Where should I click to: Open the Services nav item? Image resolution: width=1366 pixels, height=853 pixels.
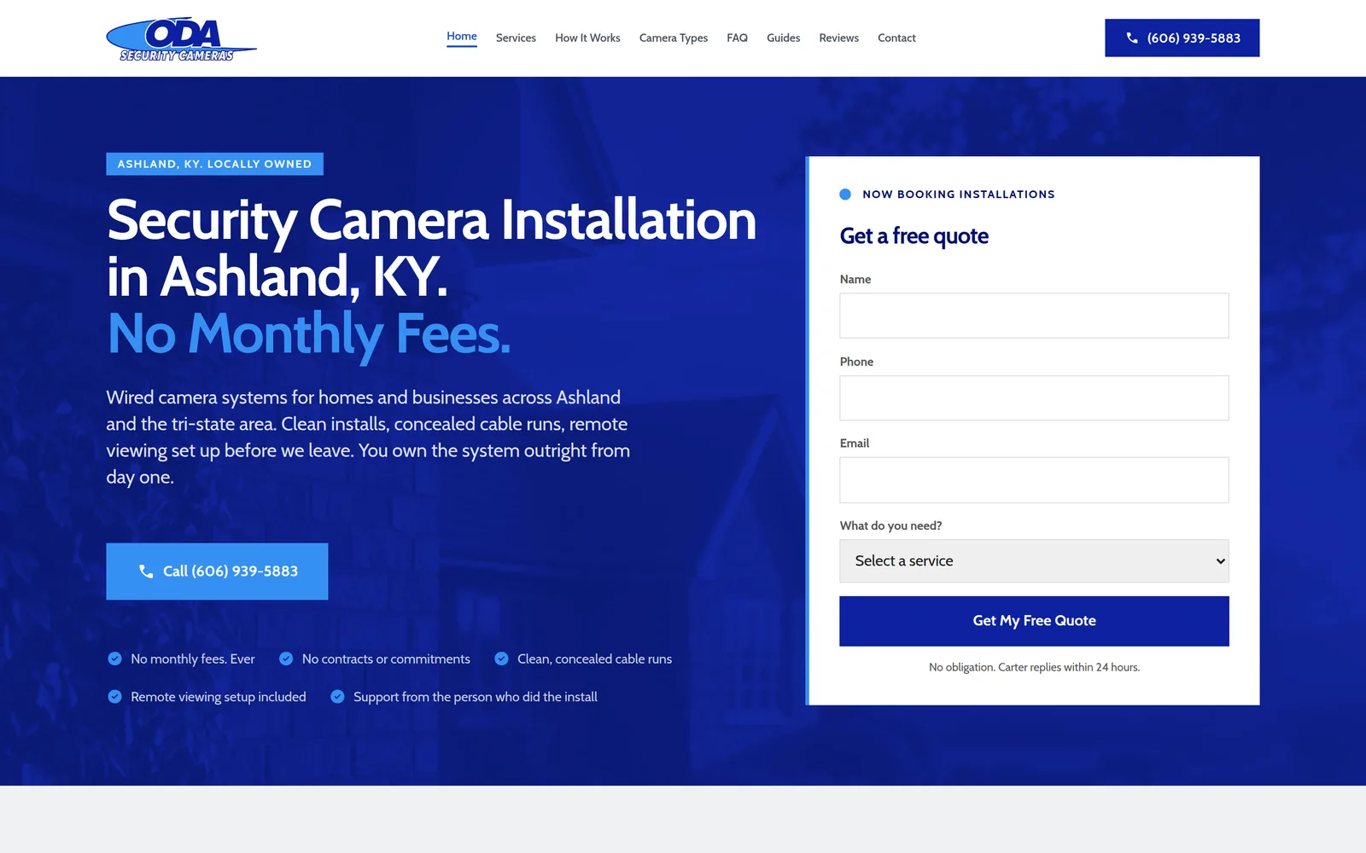click(x=516, y=38)
